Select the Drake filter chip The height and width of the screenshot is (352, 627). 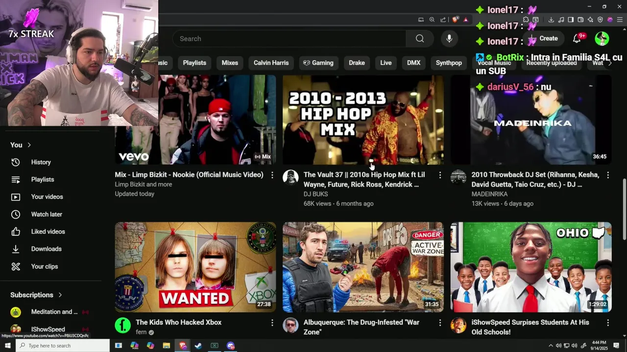pos(357,63)
